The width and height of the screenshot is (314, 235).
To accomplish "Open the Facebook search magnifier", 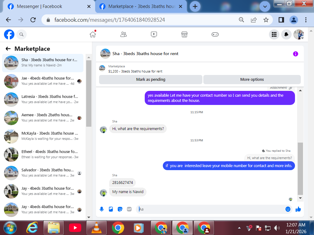I will click(21, 35).
